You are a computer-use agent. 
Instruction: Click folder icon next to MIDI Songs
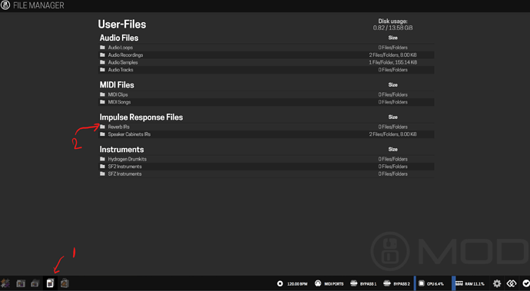[102, 102]
